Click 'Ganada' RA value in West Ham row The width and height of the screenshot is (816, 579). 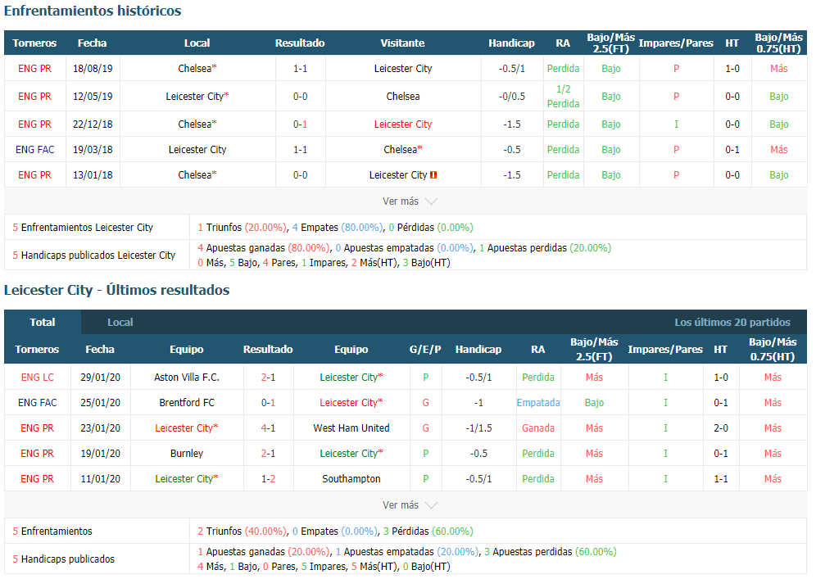pos(538,428)
